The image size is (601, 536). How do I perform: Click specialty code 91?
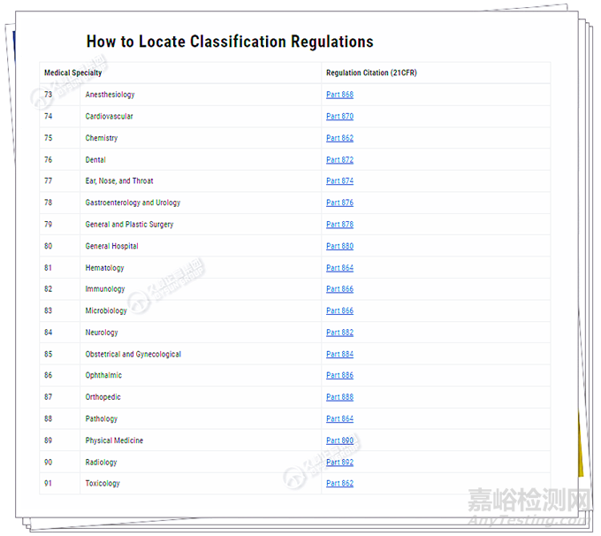[48, 484]
